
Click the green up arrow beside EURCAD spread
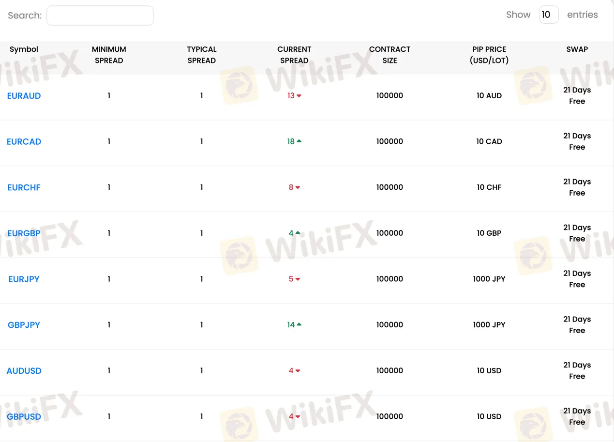299,141
